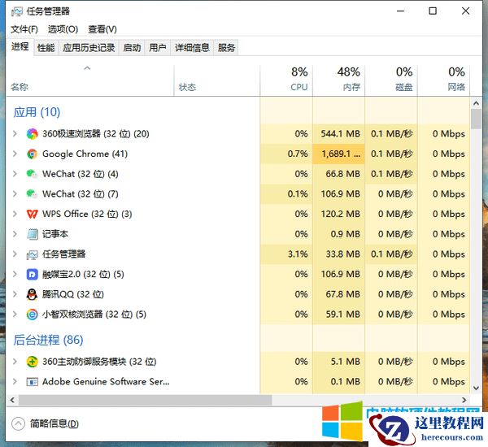Click the vertical scrollbar down arrow
Viewport: 488px width, 447px height.
(x=476, y=388)
